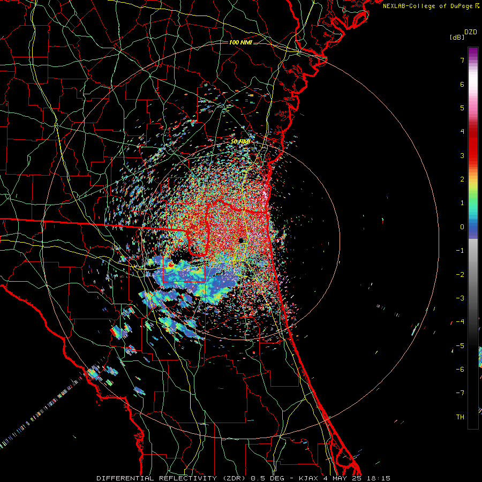Click the -5 tick on color scale
482x482 pixels.
460,346
